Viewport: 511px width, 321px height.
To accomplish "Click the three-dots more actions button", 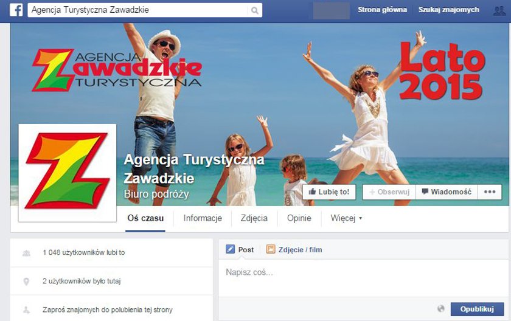I will (490, 192).
